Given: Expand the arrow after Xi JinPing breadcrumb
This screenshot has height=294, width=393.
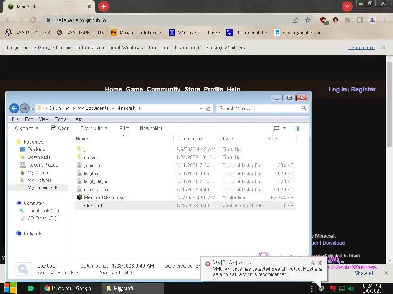Looking at the screenshot, I should (74, 108).
